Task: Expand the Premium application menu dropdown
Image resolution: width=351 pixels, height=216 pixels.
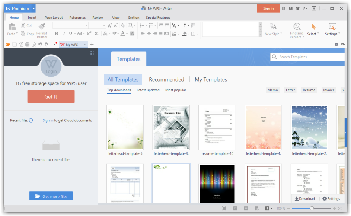Action: point(33,8)
